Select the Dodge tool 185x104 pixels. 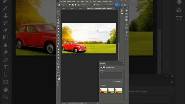58,52
